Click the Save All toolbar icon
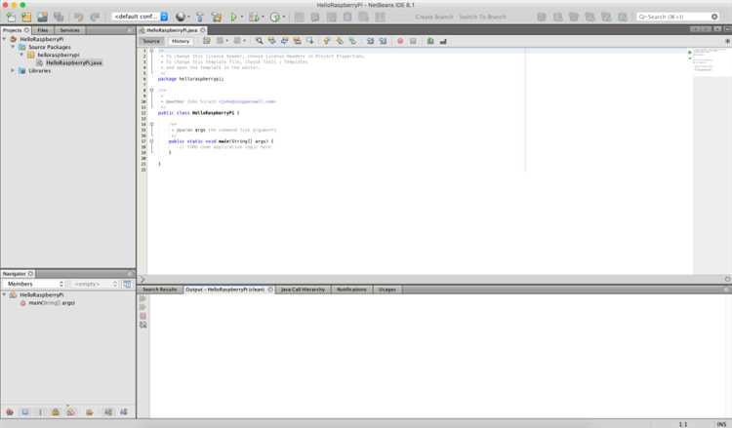732x428 pixels. (x=59, y=18)
